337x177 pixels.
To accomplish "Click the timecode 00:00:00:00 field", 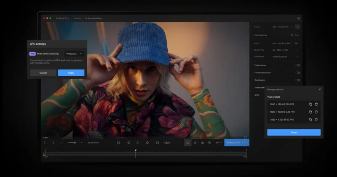I will tap(93, 142).
